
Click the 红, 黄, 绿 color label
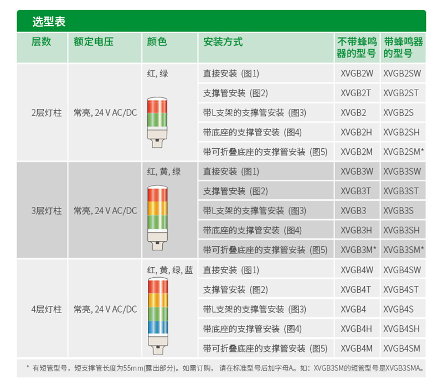click(163, 171)
